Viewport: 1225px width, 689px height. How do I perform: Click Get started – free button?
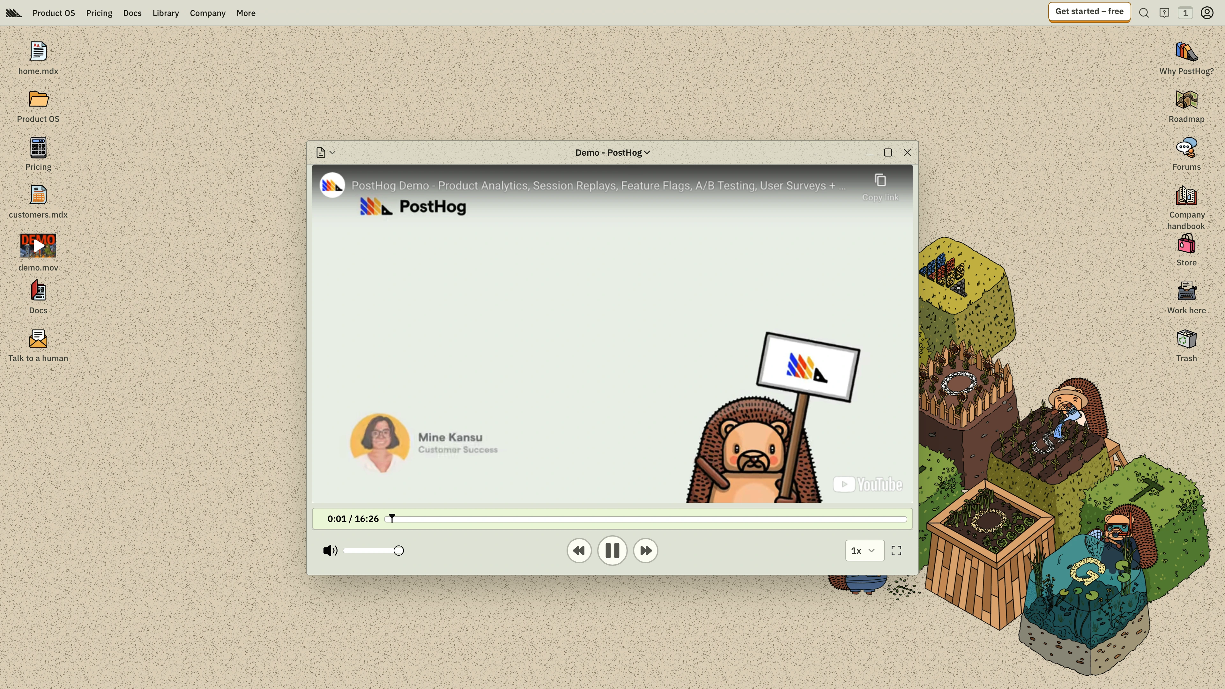tap(1089, 12)
